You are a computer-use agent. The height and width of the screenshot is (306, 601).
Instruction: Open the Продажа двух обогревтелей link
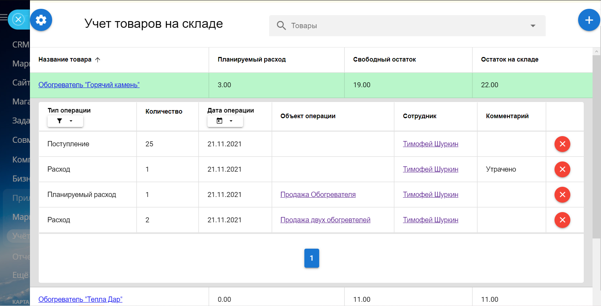tap(325, 220)
